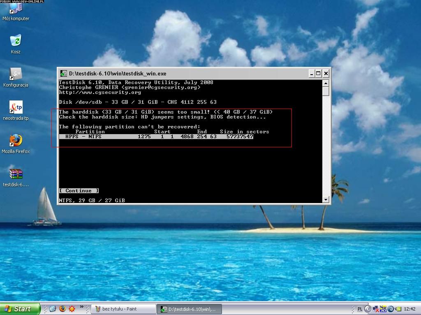Expand quick launch overflow chevron
This screenshot has width=421, height=315.
click(81, 307)
